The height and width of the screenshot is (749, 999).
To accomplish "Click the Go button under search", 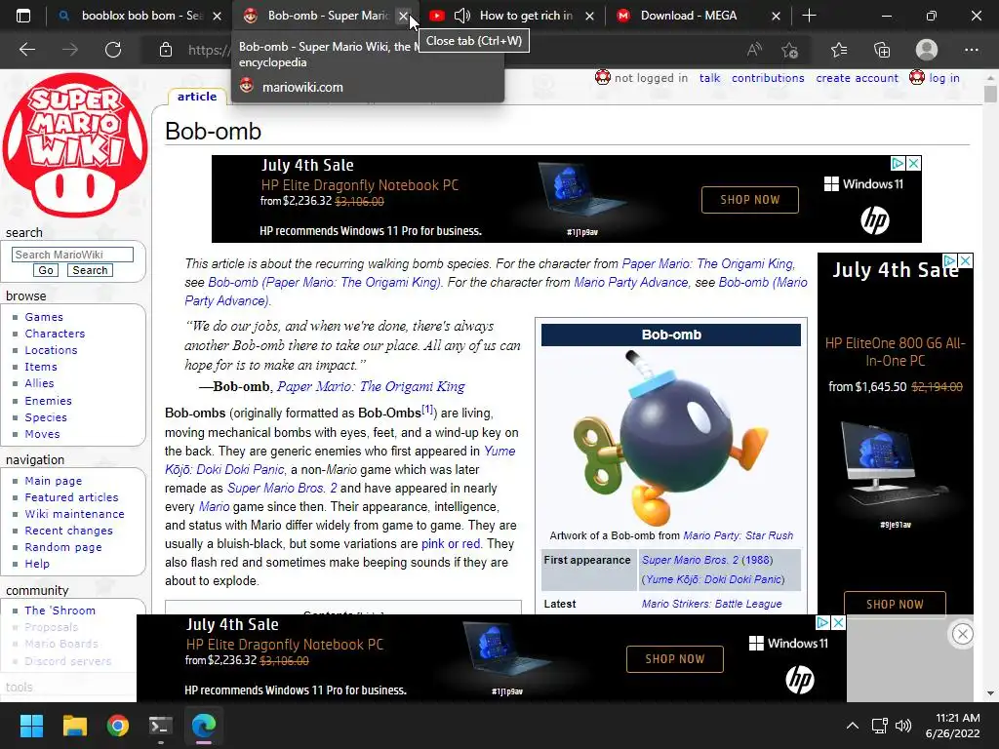I will pos(46,270).
